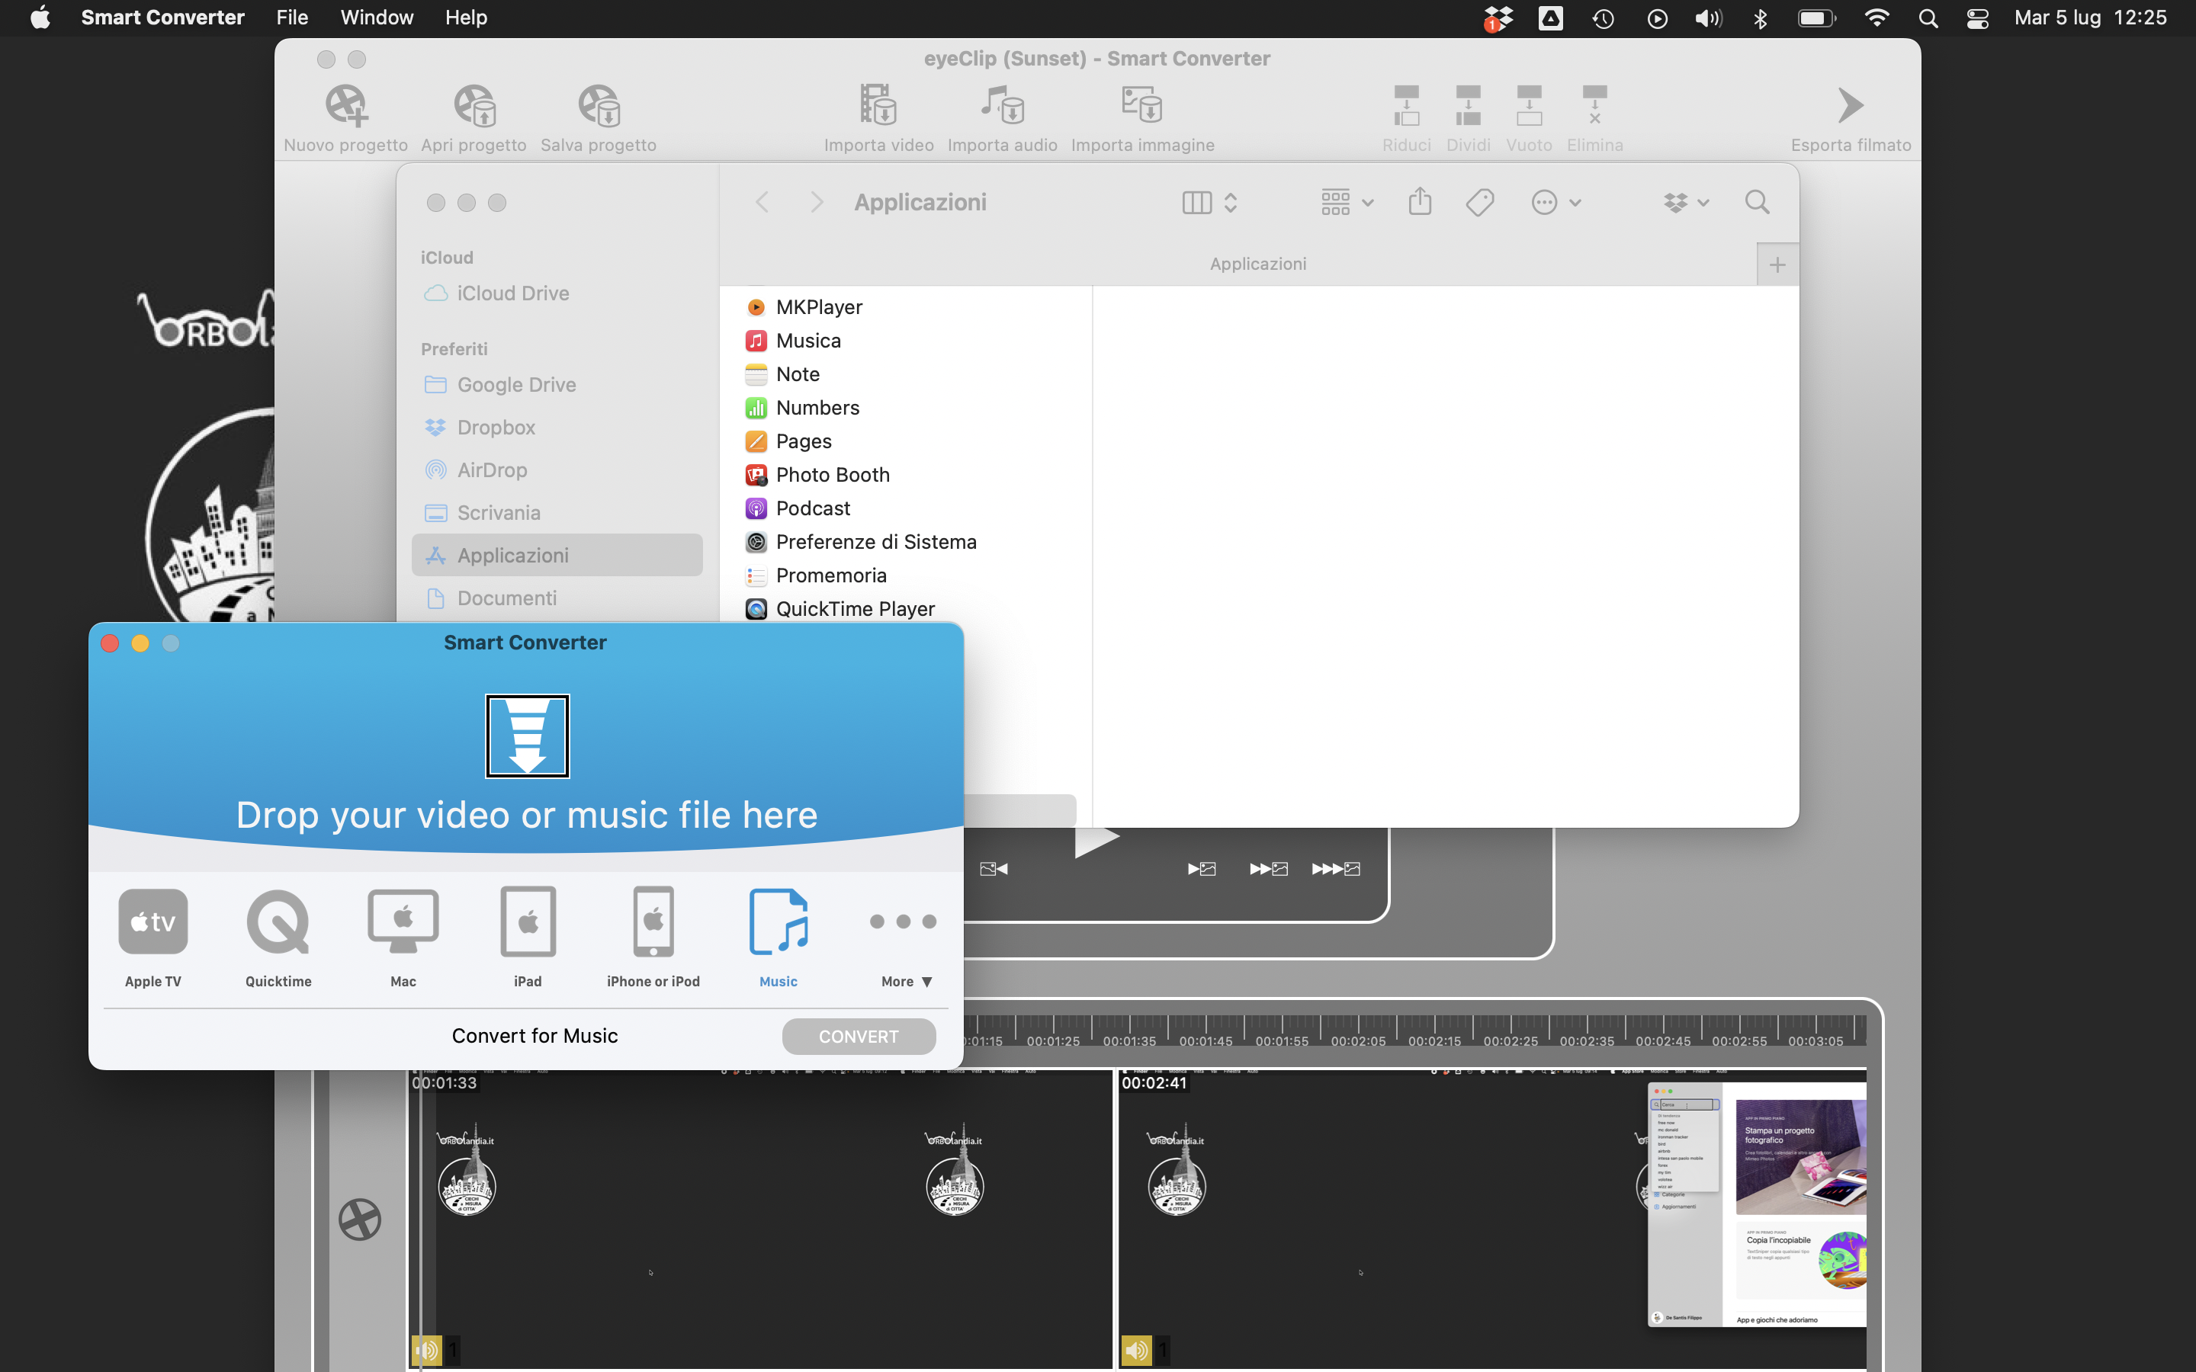Click the previous frame playback control
Screen dimensions: 2196x1372
coord(994,868)
